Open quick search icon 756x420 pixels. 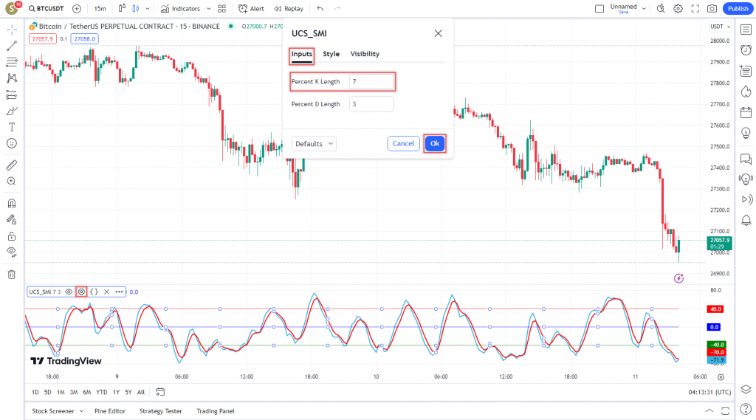[x=661, y=9]
